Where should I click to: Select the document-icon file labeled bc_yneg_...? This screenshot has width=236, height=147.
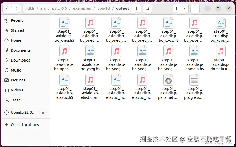tap(142, 58)
